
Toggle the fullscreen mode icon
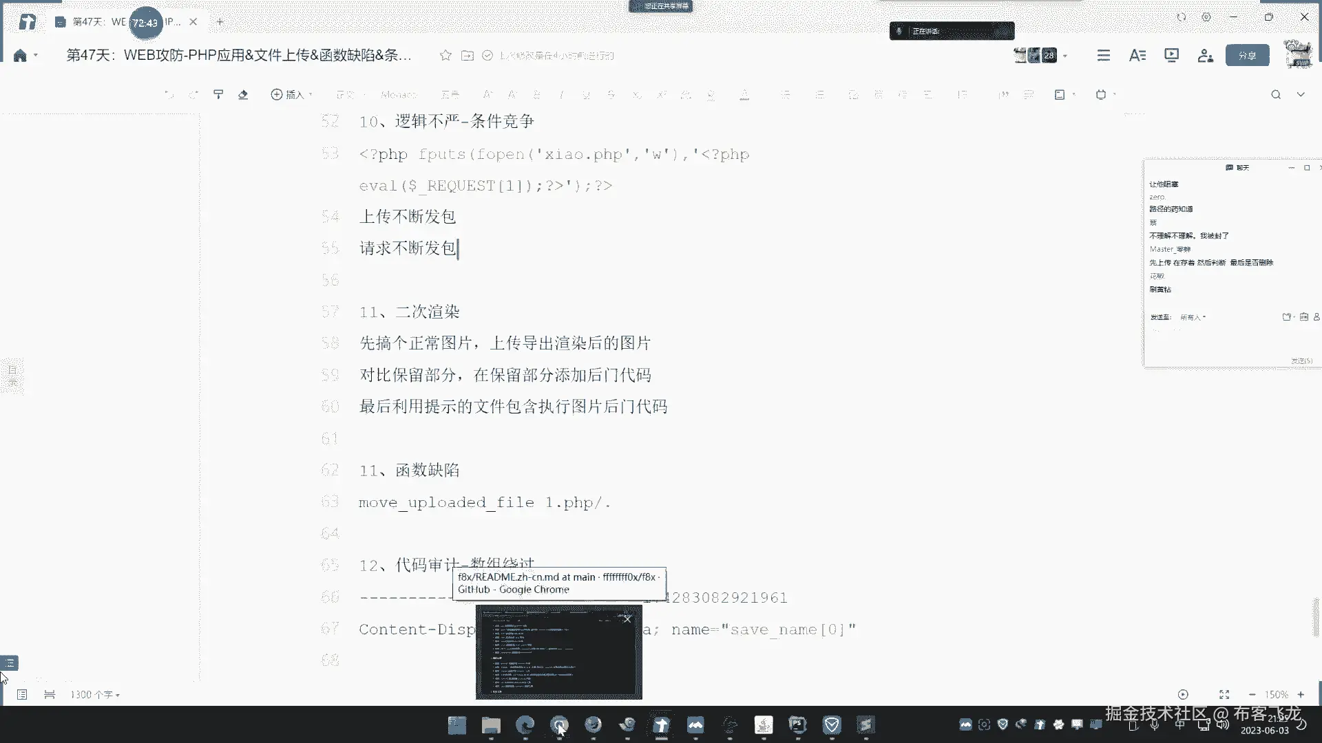pyautogui.click(x=1224, y=695)
